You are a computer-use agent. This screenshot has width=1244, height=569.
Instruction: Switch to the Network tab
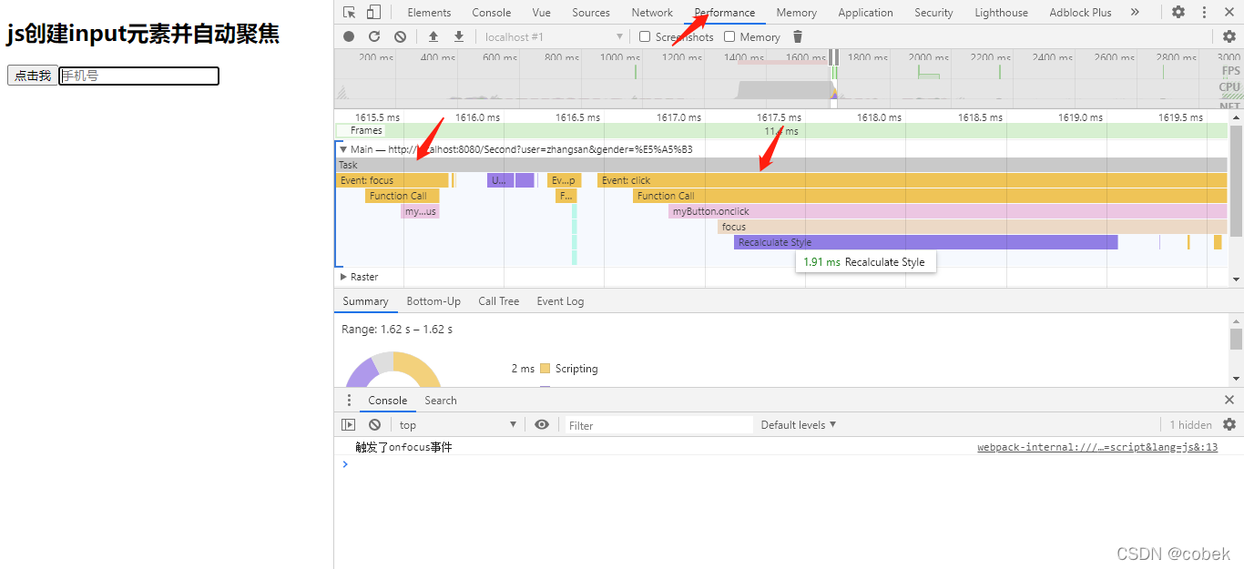pyautogui.click(x=652, y=13)
